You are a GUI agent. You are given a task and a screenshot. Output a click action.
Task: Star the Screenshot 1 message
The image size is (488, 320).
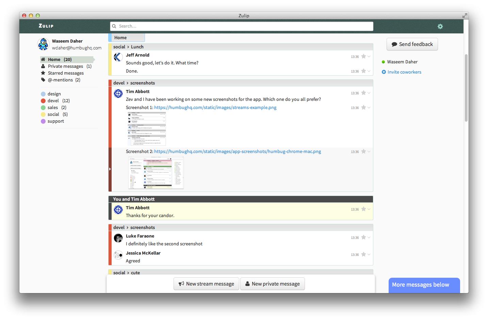pos(363,107)
